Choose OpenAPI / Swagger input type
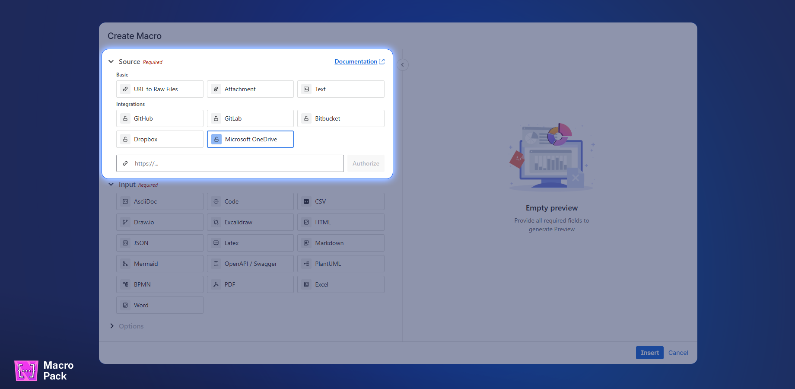This screenshot has width=795, height=389. (250, 264)
